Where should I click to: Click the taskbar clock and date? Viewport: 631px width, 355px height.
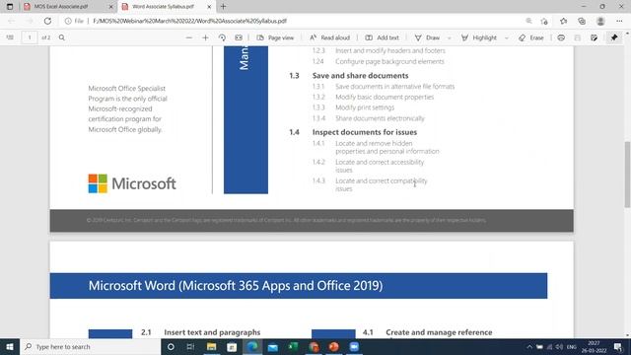point(594,346)
